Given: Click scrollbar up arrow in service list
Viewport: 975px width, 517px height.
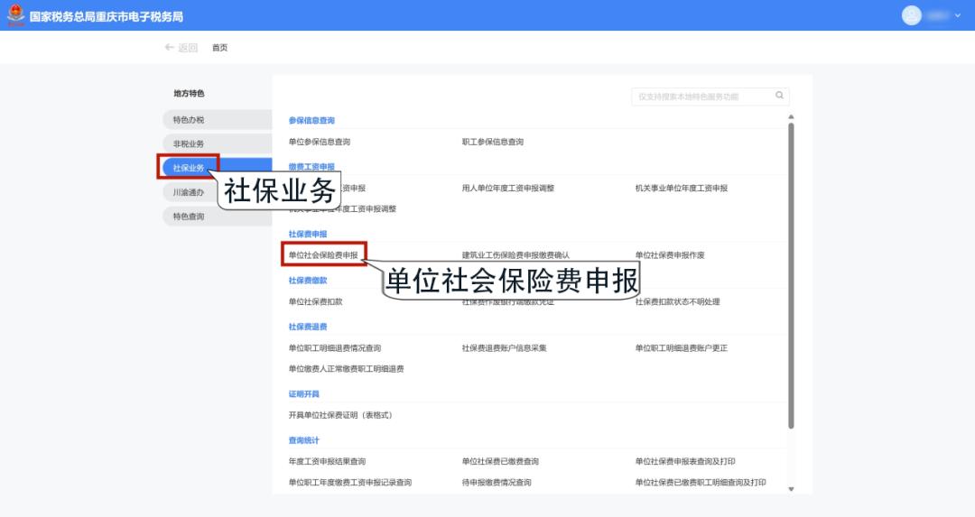Looking at the screenshot, I should click(x=792, y=117).
